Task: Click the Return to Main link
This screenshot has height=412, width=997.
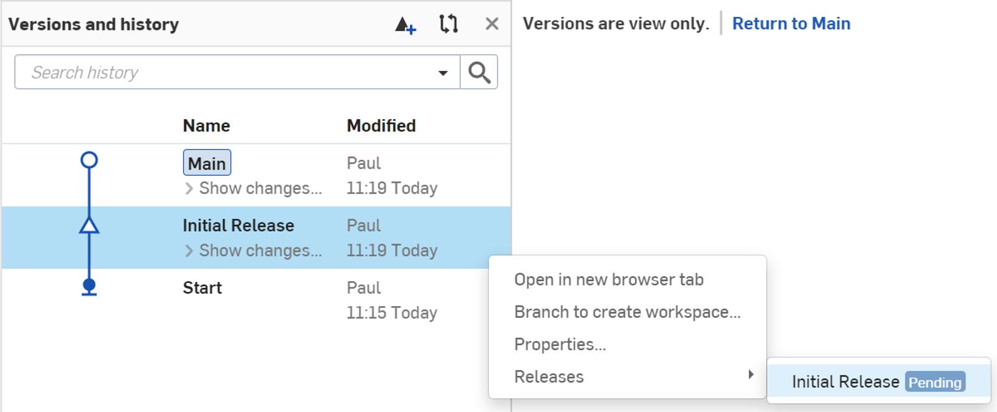Action: 791,24
